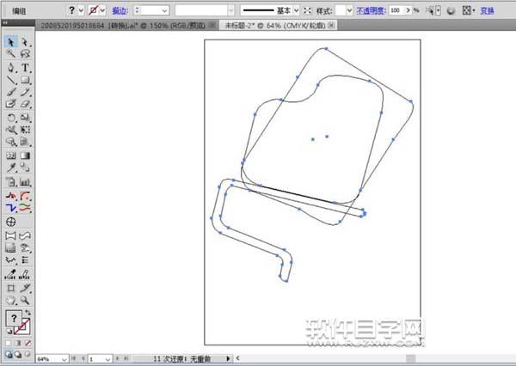Click Default Fill and Stroke icon
This screenshot has width=516, height=366.
click(9, 332)
